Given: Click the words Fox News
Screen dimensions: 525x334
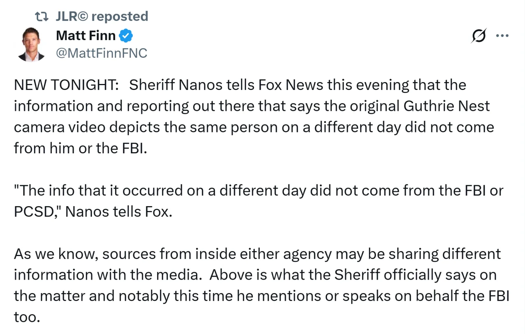Looking at the screenshot, I should (x=291, y=85).
